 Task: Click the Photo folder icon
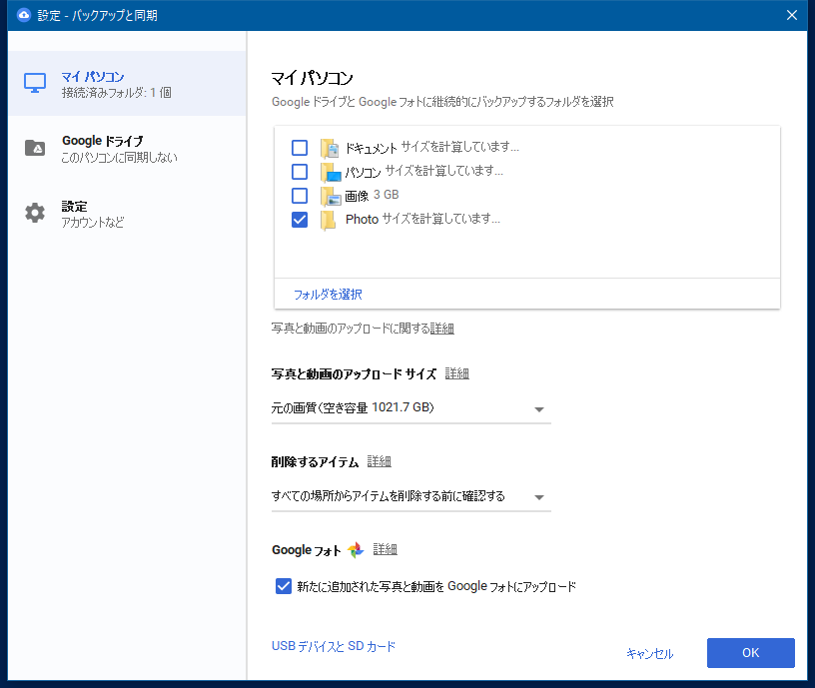(328, 220)
